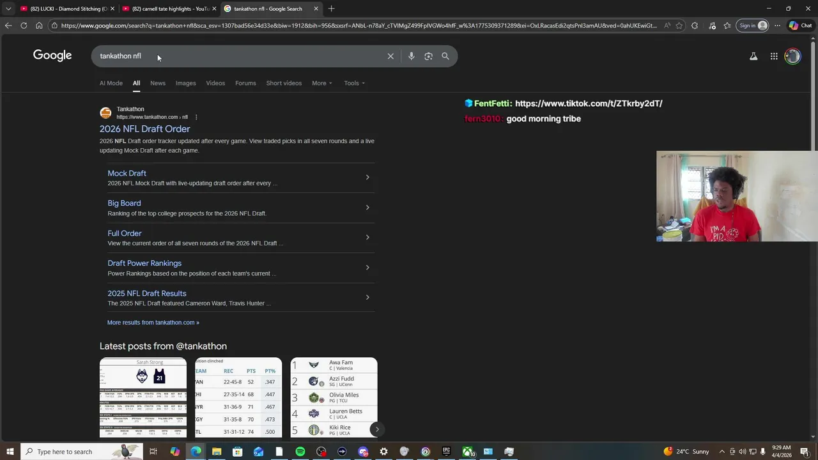818x460 pixels.
Task: Click chevron on 2025 NFL Draft Results row
Action: click(367, 297)
